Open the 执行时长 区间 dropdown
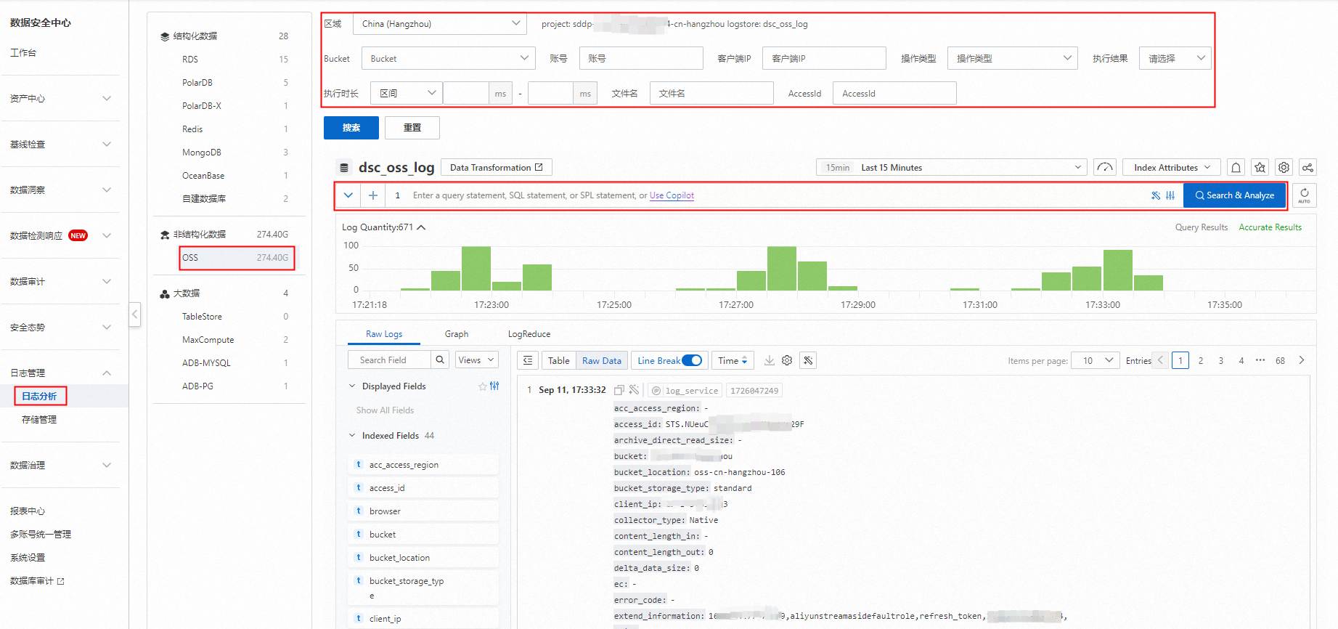1338x629 pixels. [406, 94]
